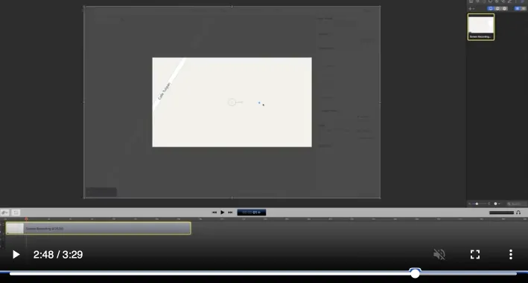Enter fullscreen in the video player
This screenshot has height=283, width=528.
[x=475, y=255]
